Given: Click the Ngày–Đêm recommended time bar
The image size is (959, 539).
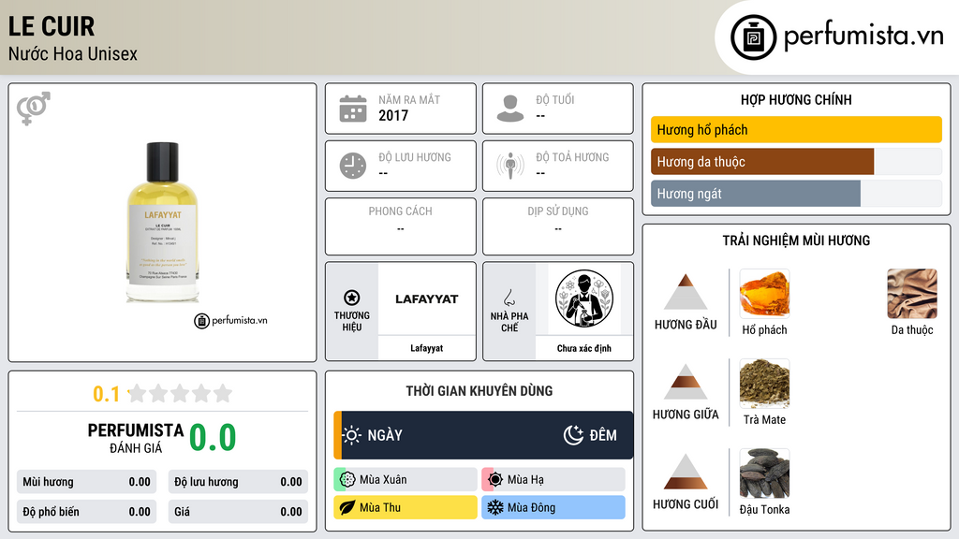Looking at the screenshot, I should (x=483, y=435).
